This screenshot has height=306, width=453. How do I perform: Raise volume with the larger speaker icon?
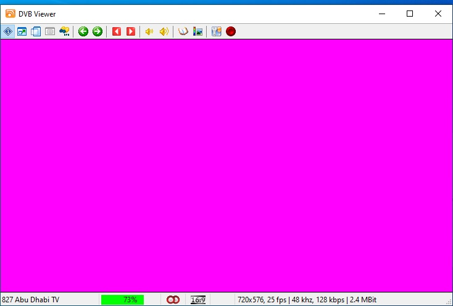point(164,31)
